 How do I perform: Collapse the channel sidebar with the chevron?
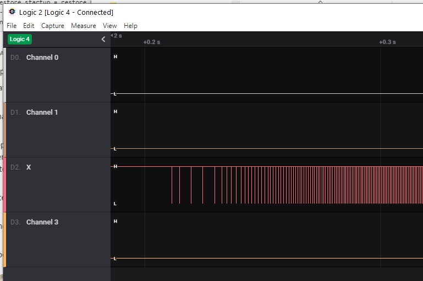point(103,39)
